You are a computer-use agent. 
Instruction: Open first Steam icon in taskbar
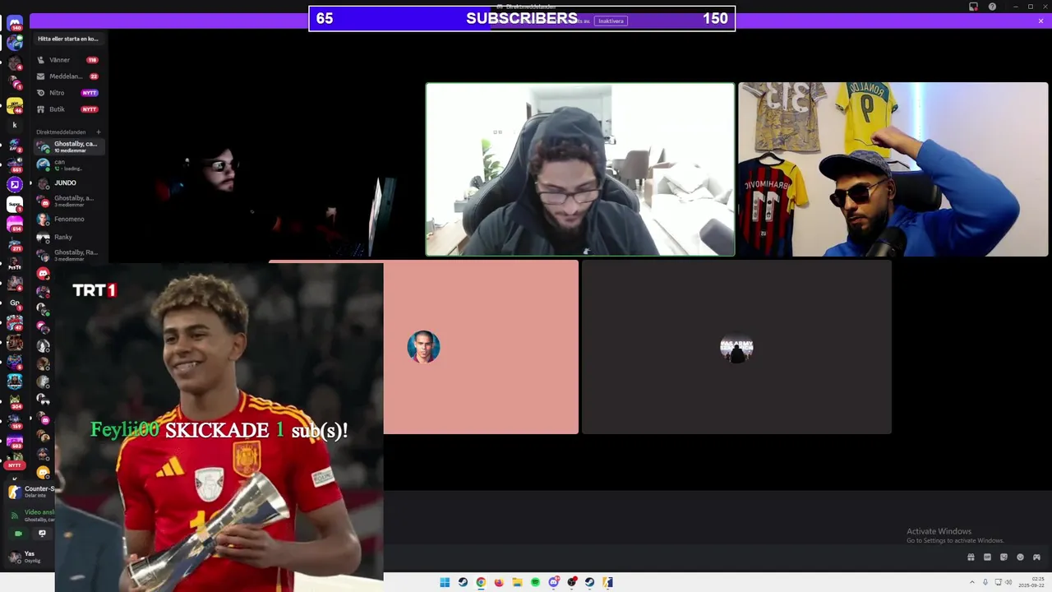pos(463,582)
